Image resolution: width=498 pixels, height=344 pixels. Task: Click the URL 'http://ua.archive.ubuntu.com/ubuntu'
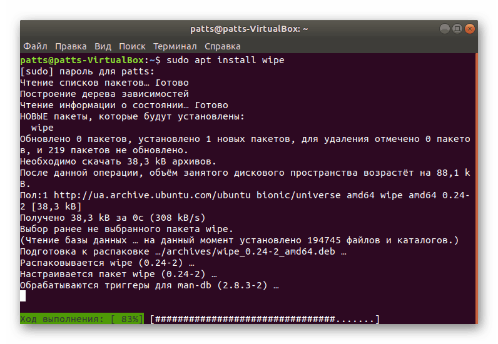(152, 195)
